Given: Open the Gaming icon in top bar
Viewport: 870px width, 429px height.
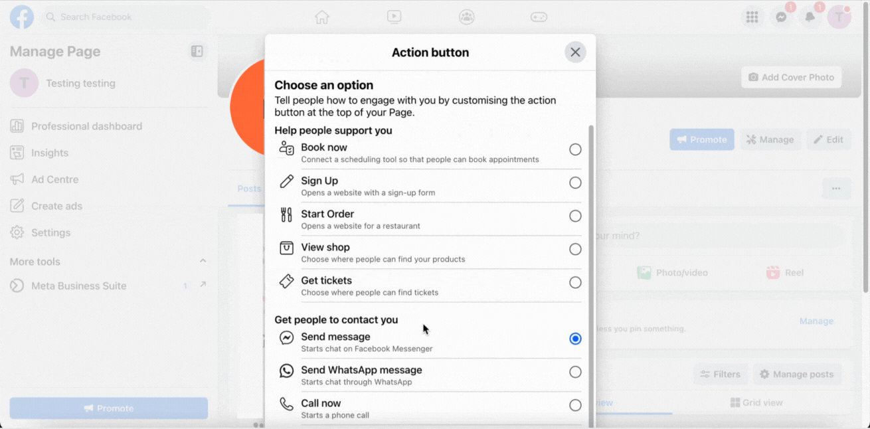Looking at the screenshot, I should 539,17.
